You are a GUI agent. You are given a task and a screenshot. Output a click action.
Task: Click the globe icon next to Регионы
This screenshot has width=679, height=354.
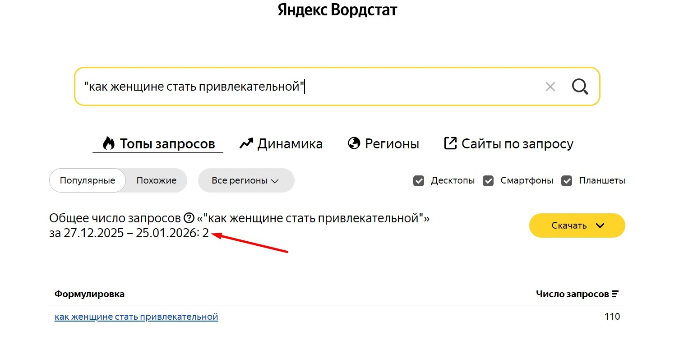354,143
